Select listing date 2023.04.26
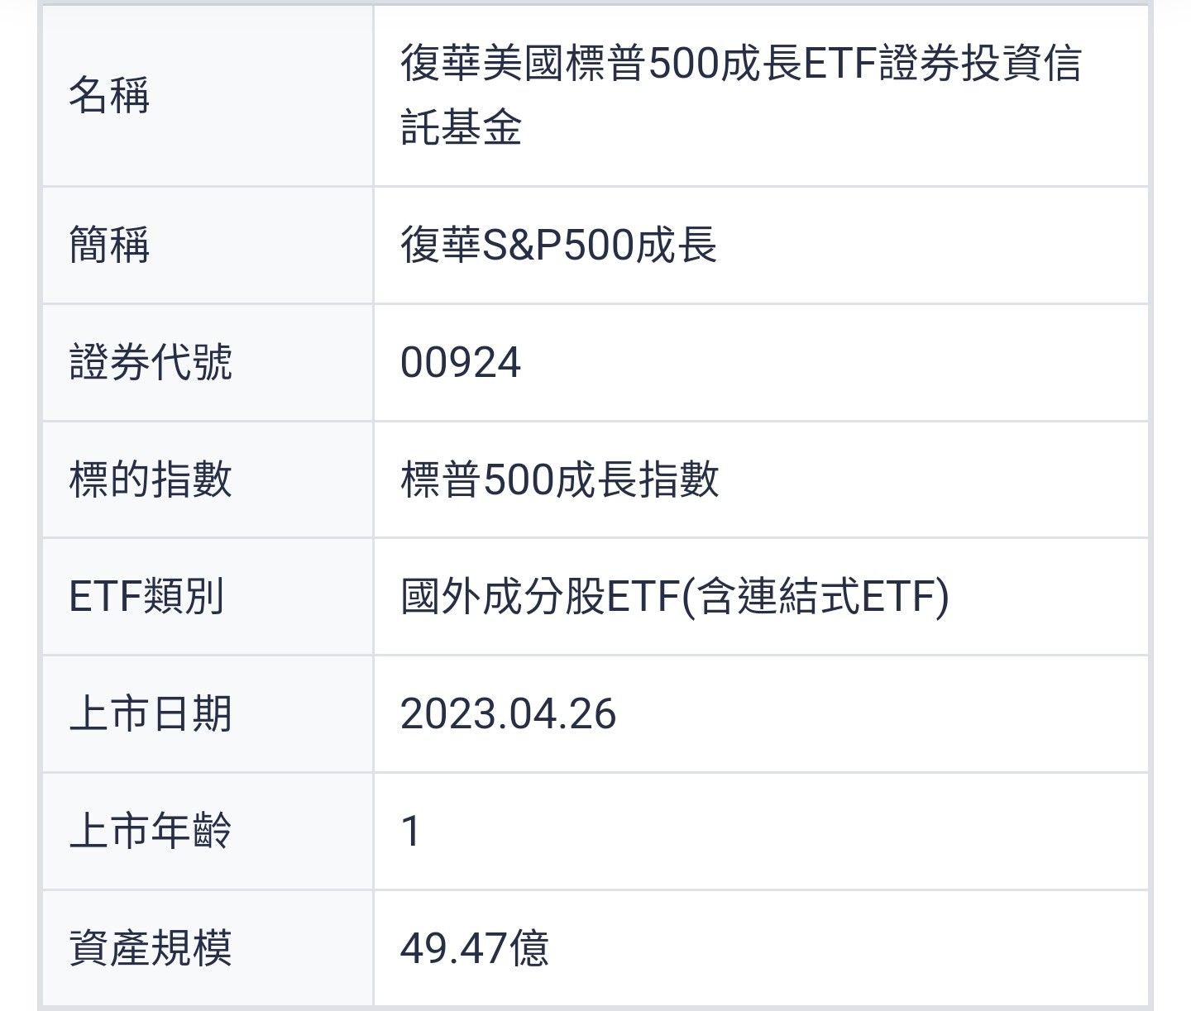 (508, 713)
